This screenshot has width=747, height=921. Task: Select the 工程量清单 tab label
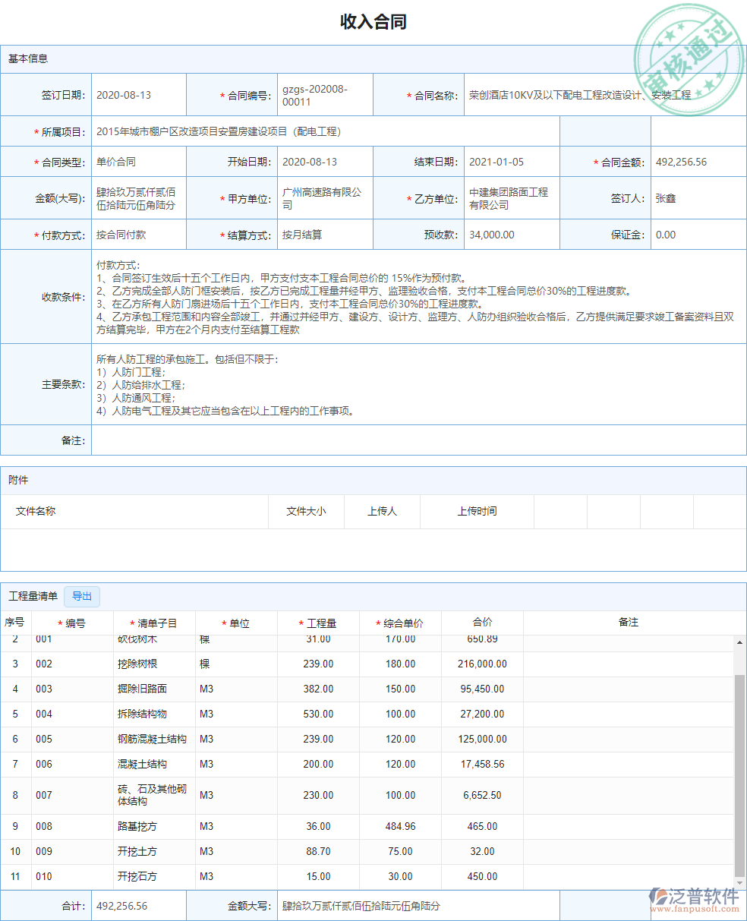[x=32, y=596]
